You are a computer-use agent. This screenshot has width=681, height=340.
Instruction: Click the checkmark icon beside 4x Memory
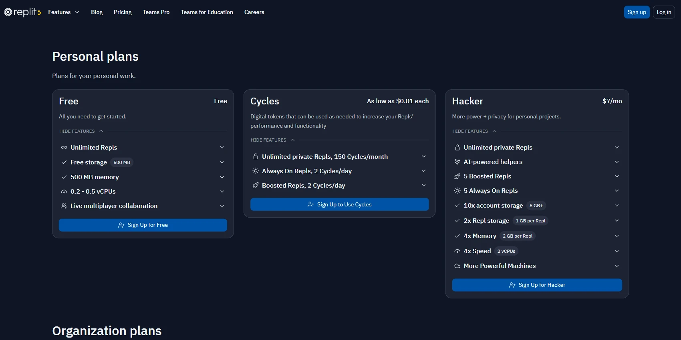[457, 236]
